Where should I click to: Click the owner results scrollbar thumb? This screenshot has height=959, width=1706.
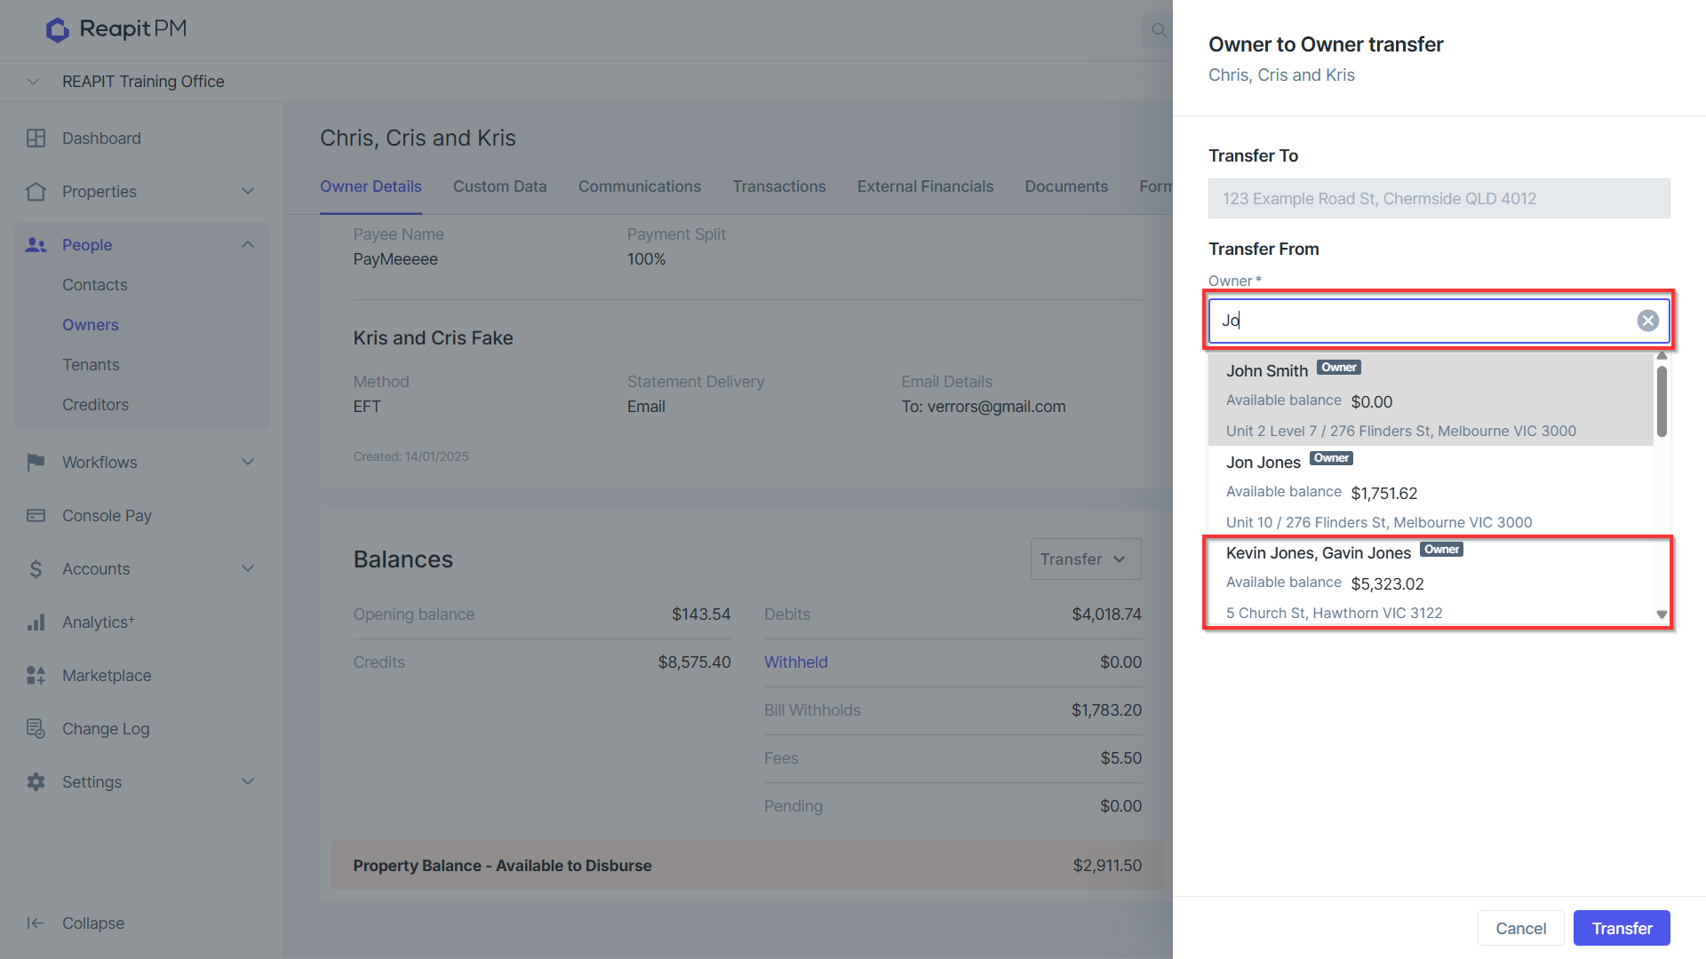click(x=1662, y=401)
